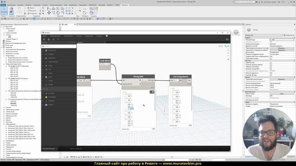Image resolution: width=296 pixels, height=166 pixels.
Task: Toggle the Траектория солнца checkbox
Action: click(271, 59)
